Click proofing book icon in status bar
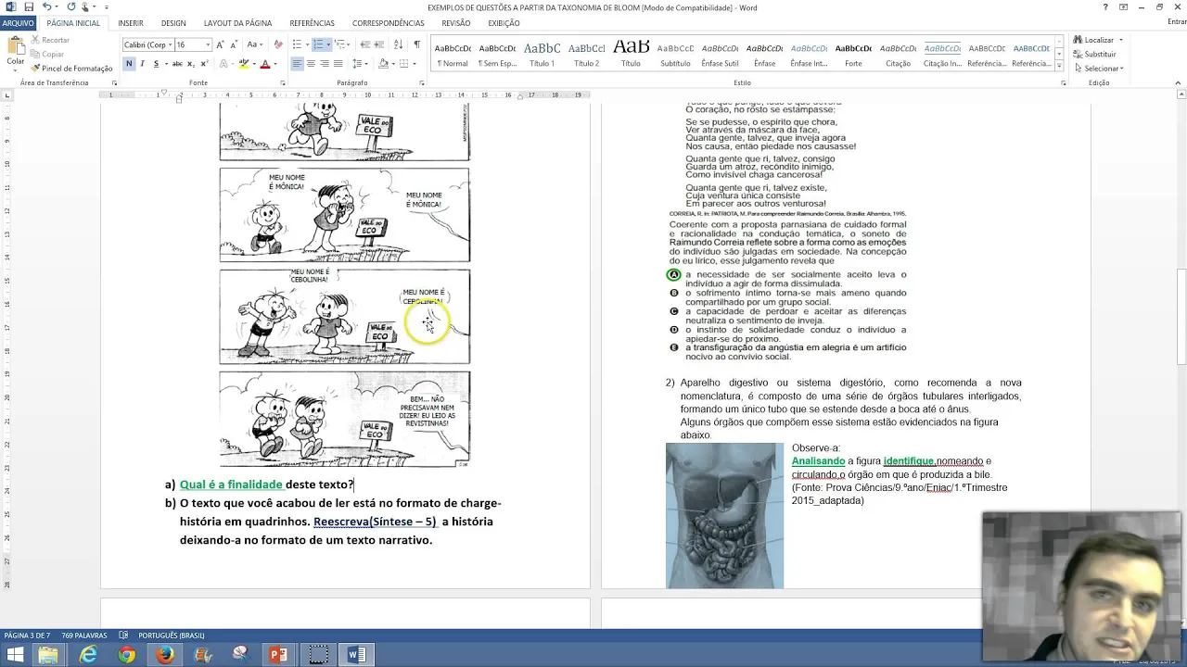Screen dimensions: 1187x667 click(125, 636)
